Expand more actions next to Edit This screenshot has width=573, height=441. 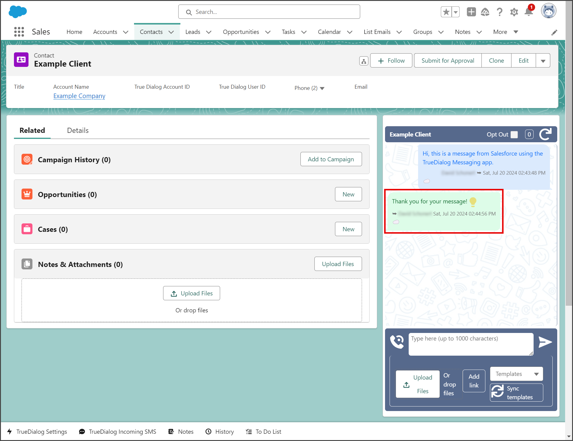coord(543,61)
